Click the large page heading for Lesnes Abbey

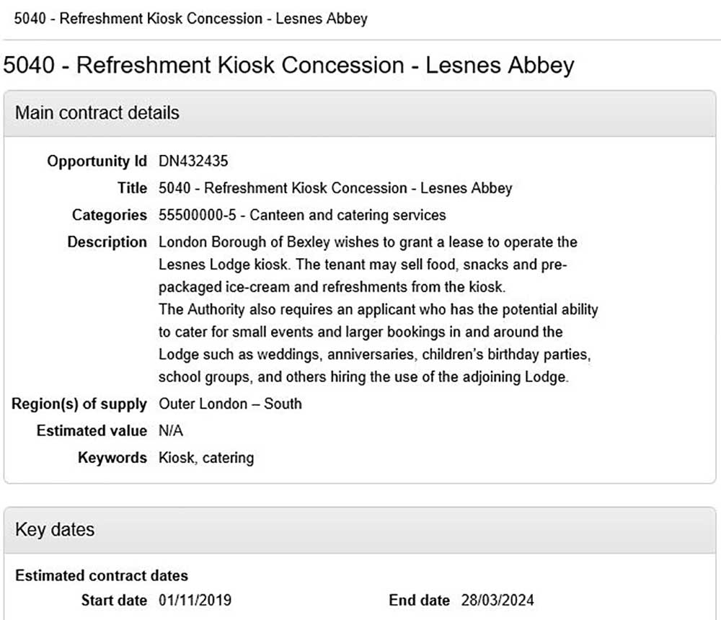click(289, 65)
